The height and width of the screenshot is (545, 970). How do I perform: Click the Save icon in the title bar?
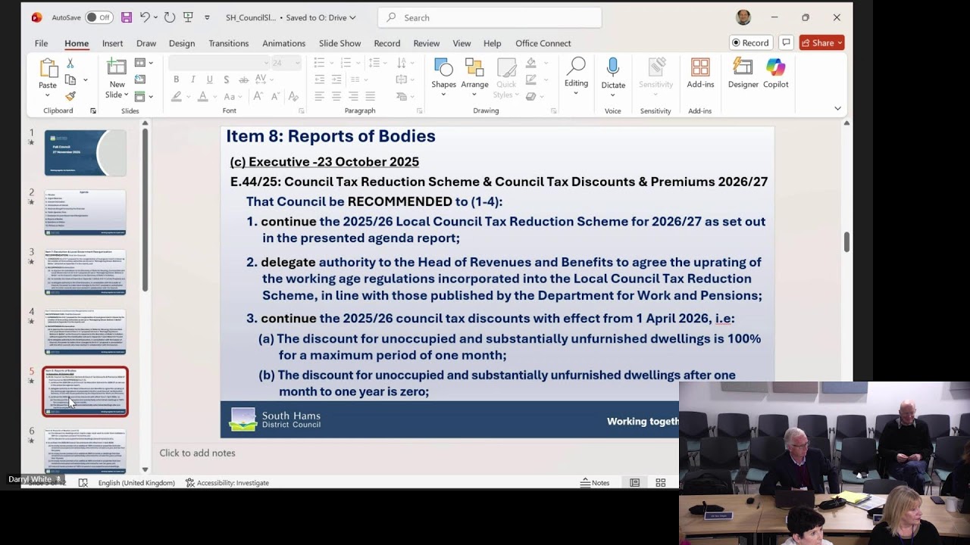tap(126, 17)
